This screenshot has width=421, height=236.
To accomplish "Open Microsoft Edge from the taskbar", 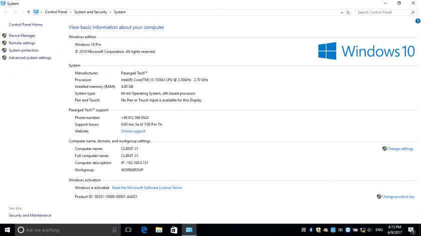I will click(144, 230).
